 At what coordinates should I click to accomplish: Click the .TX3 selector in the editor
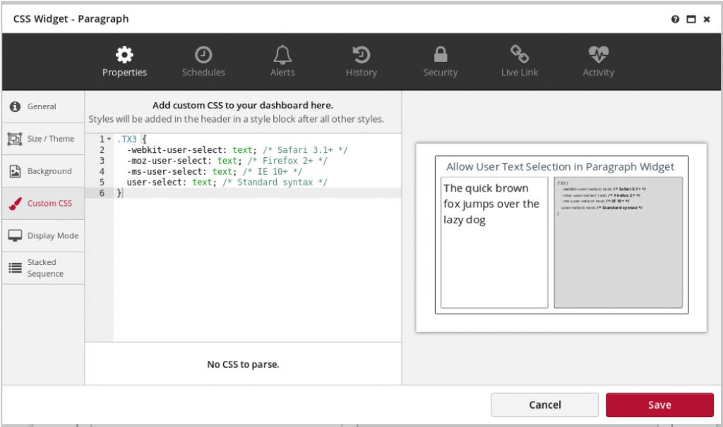pyautogui.click(x=127, y=139)
